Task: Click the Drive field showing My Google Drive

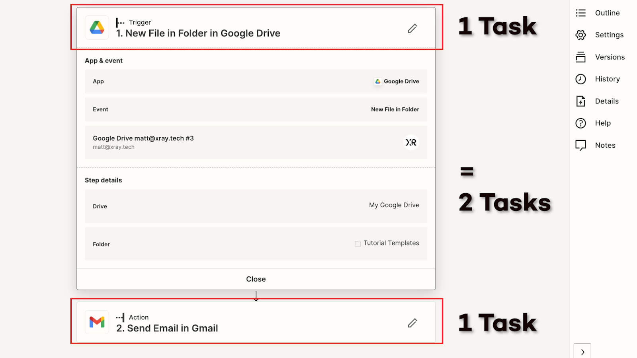Action: click(x=256, y=206)
